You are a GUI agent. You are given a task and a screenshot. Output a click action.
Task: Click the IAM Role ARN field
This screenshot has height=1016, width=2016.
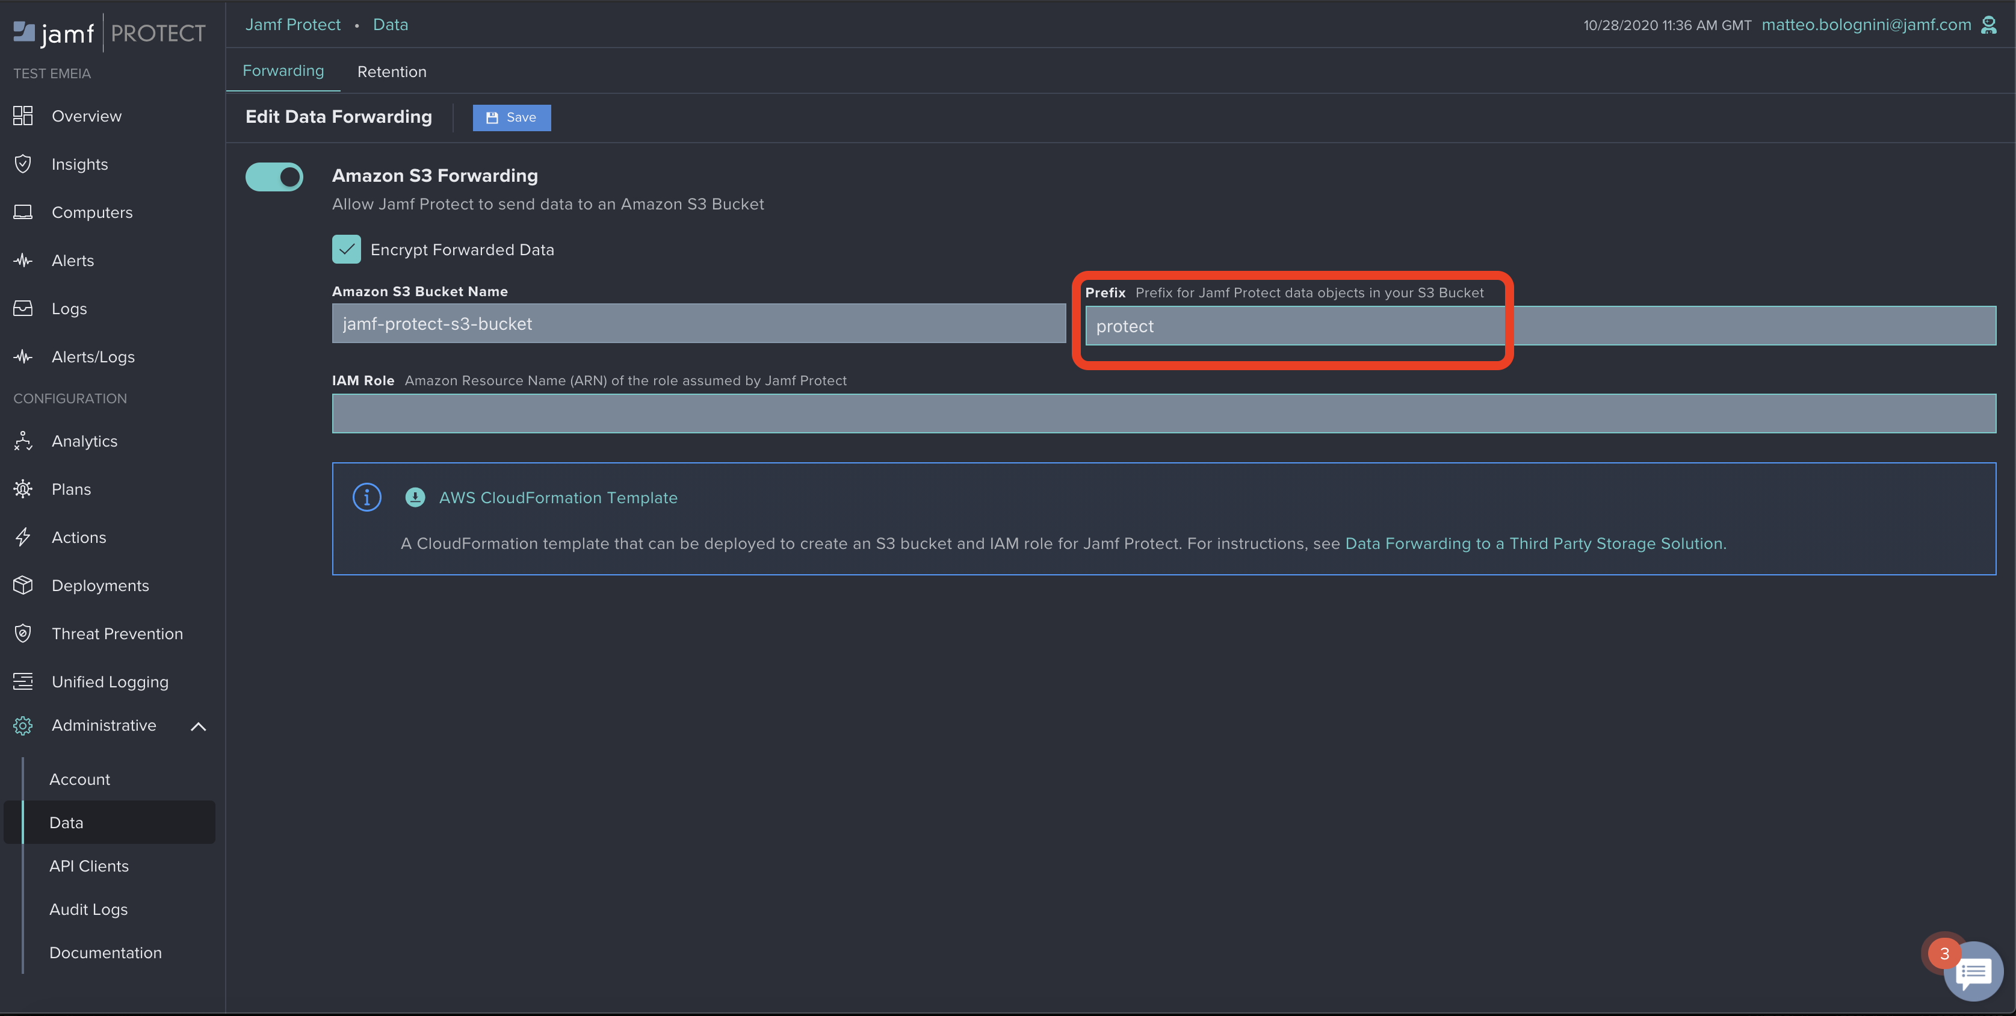click(1164, 414)
